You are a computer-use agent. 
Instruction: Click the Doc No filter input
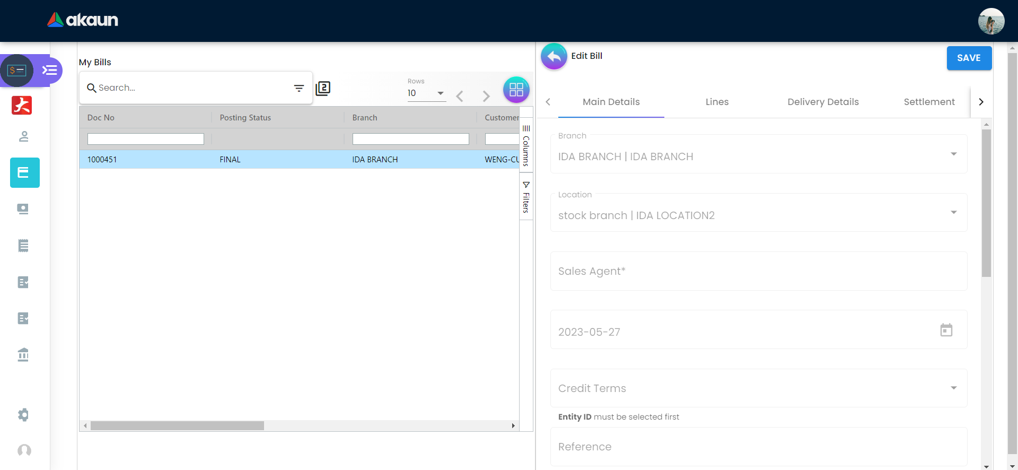pos(146,139)
